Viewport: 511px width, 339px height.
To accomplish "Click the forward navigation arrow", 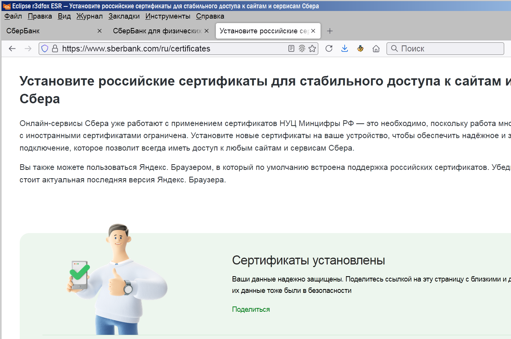I will (x=28, y=48).
